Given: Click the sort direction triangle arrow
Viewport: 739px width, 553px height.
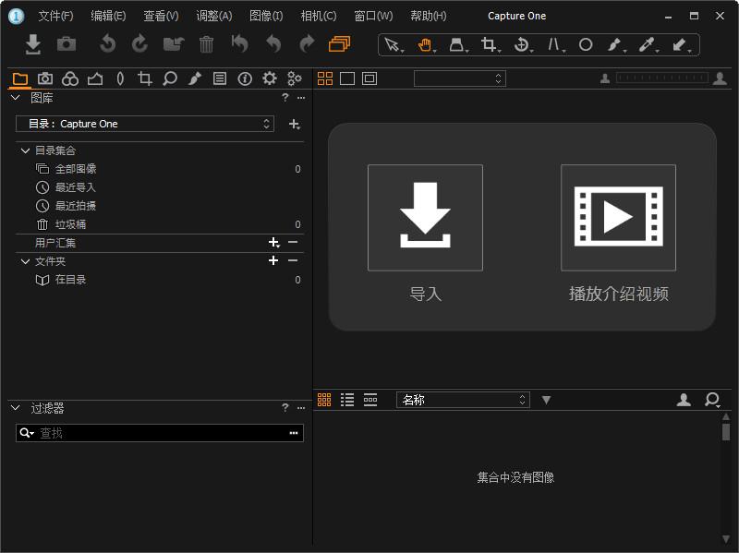Looking at the screenshot, I should [546, 400].
